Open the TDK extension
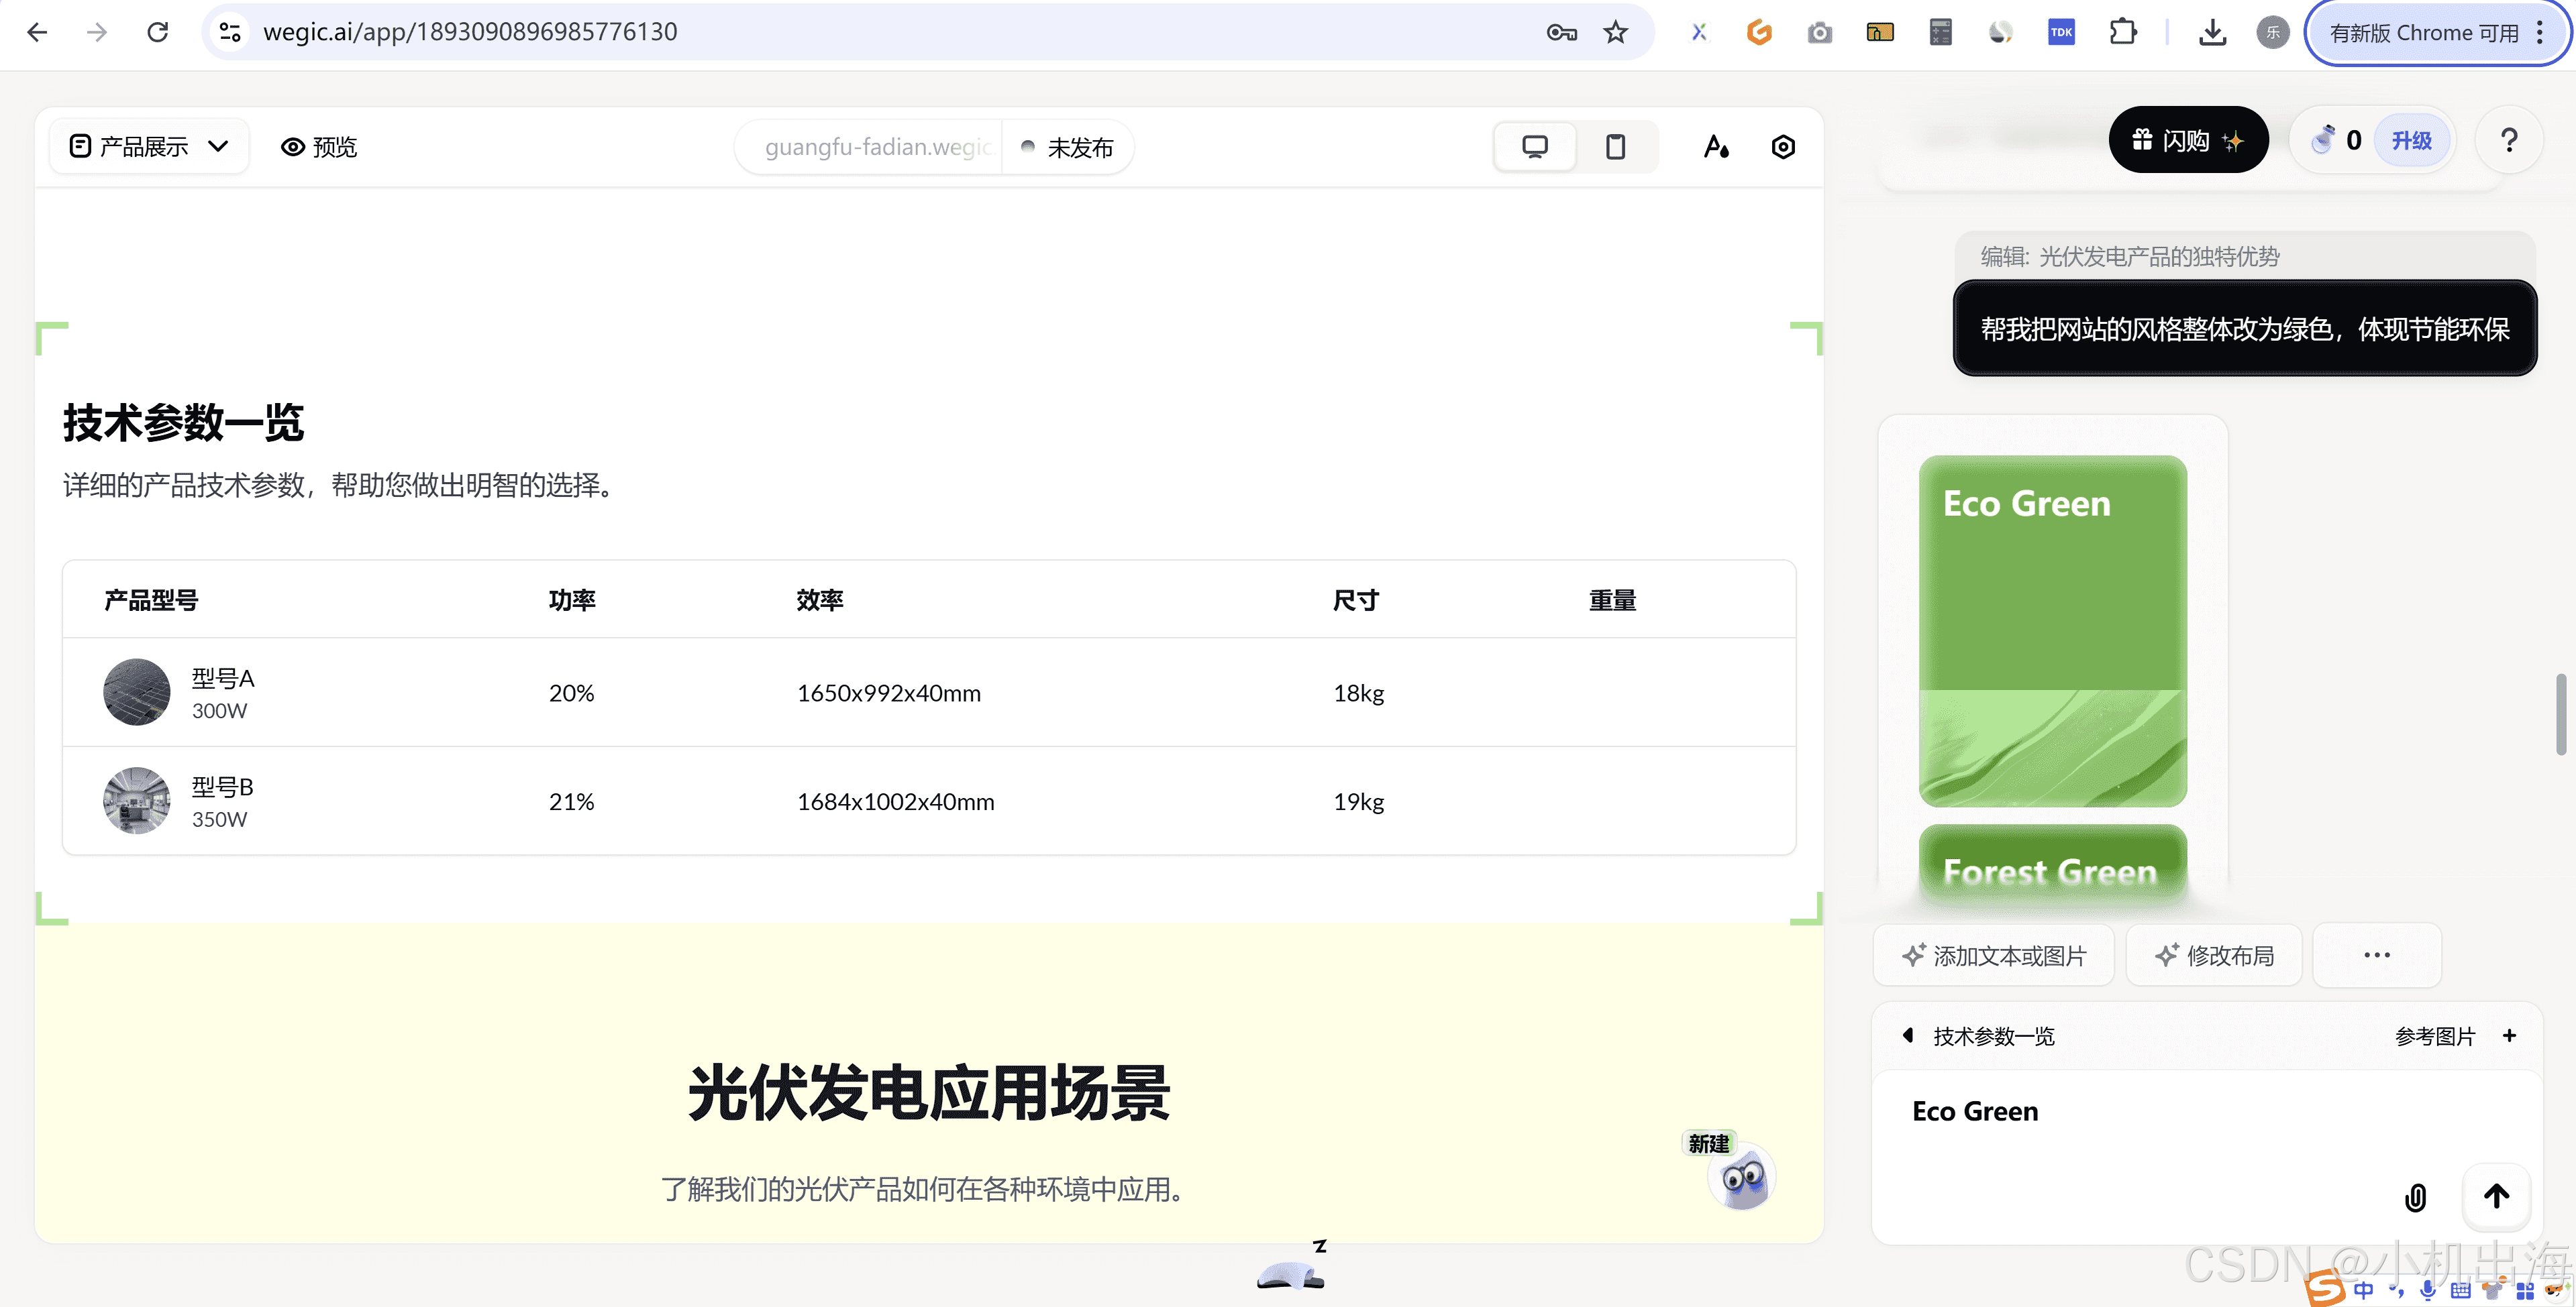The width and height of the screenshot is (2576, 1307). [2061, 32]
